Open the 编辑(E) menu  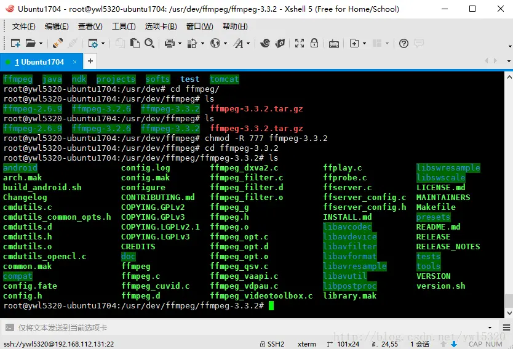point(57,26)
